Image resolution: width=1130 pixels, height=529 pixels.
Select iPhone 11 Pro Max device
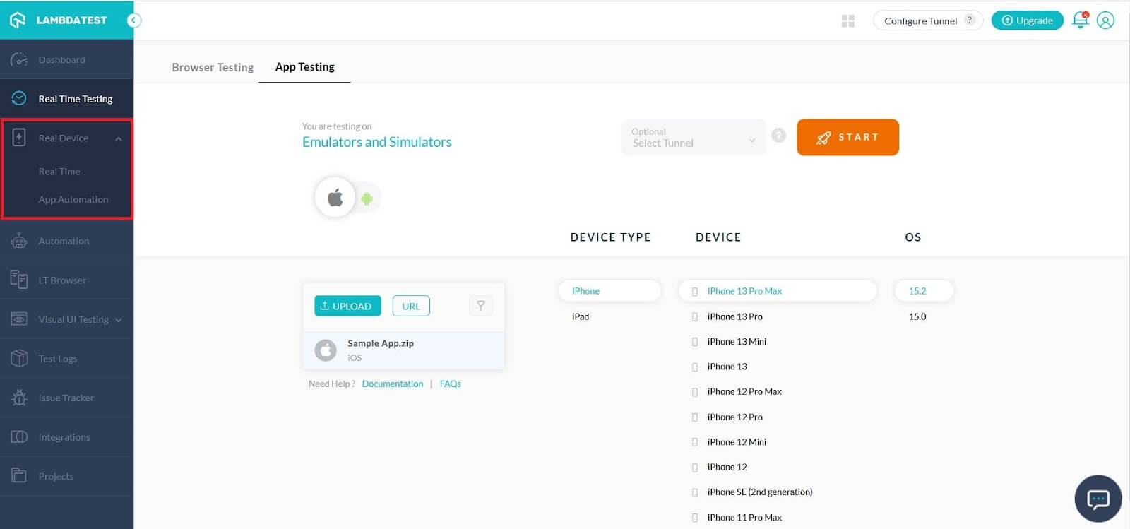744,518
